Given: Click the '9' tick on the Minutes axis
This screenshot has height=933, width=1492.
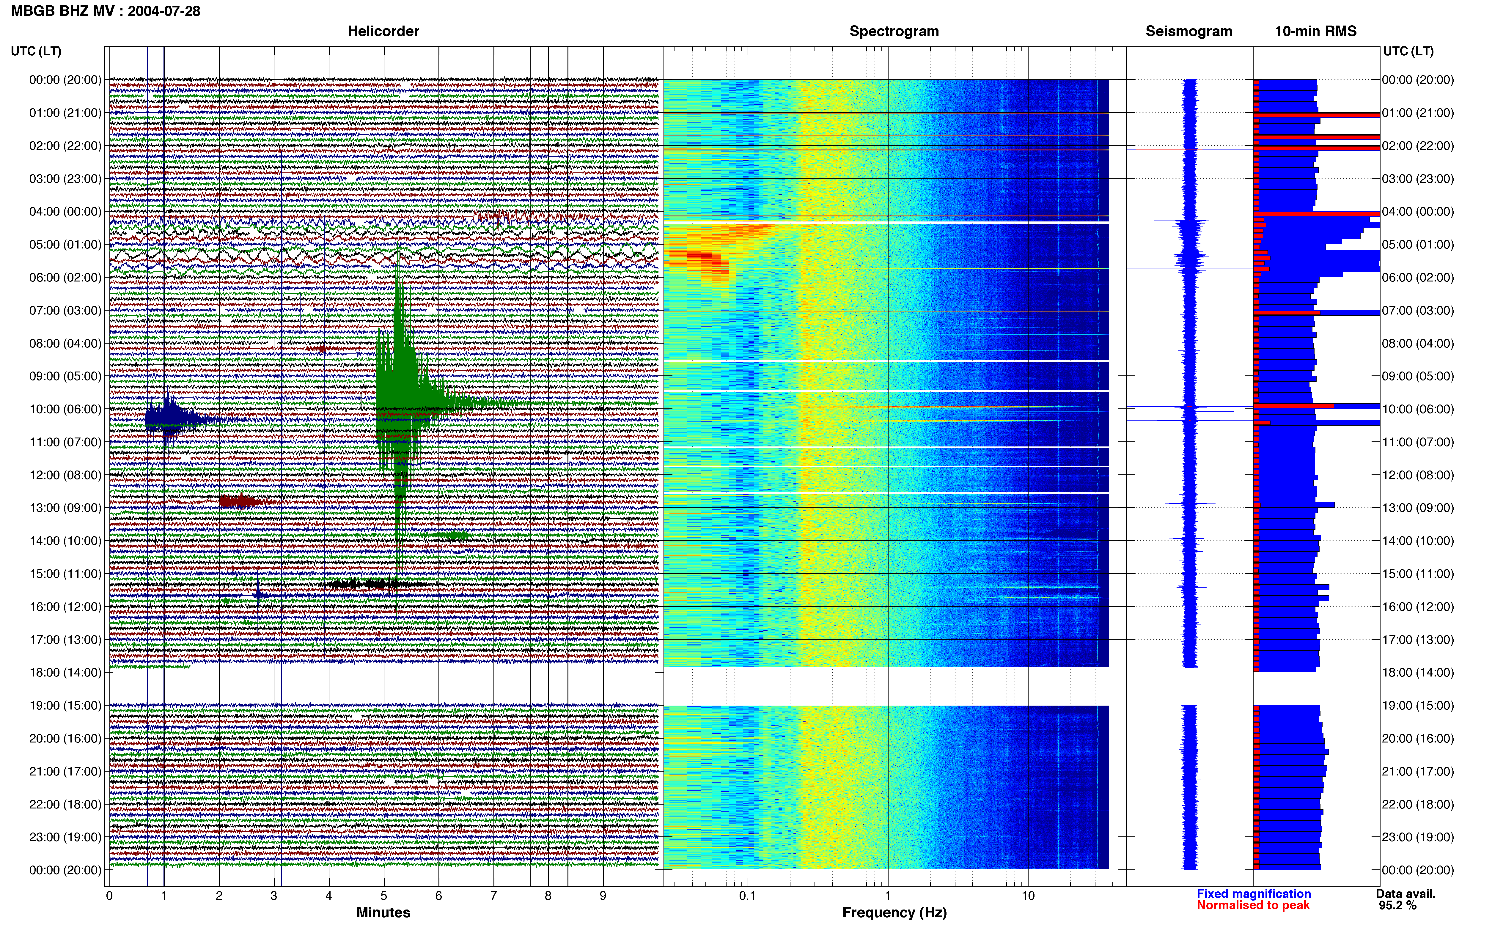Looking at the screenshot, I should 603,895.
